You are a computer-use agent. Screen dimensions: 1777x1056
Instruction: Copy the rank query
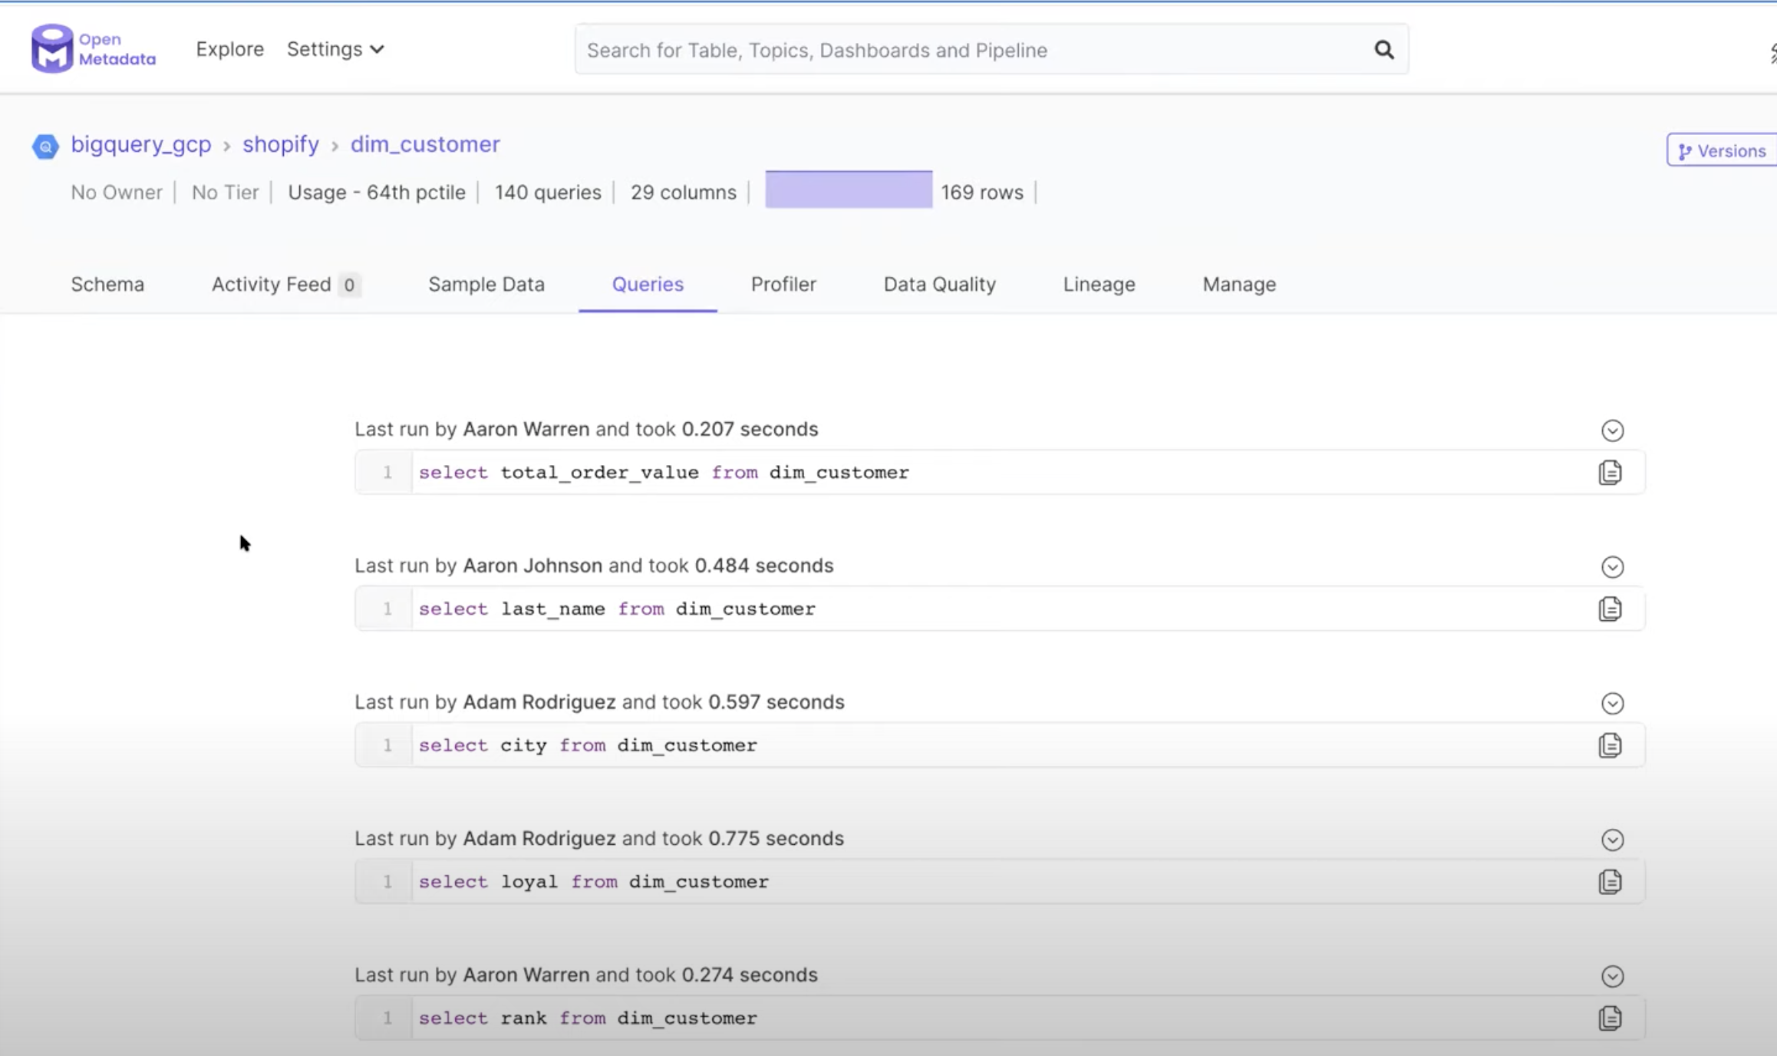pyautogui.click(x=1610, y=1018)
